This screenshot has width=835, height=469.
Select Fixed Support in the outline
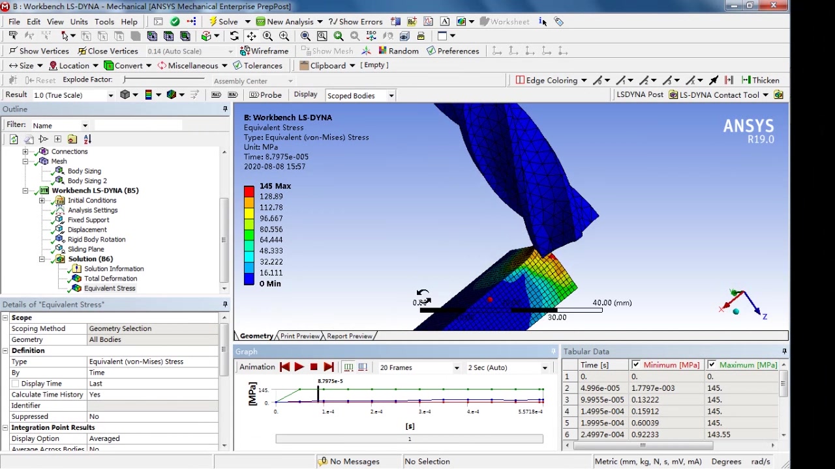click(88, 220)
